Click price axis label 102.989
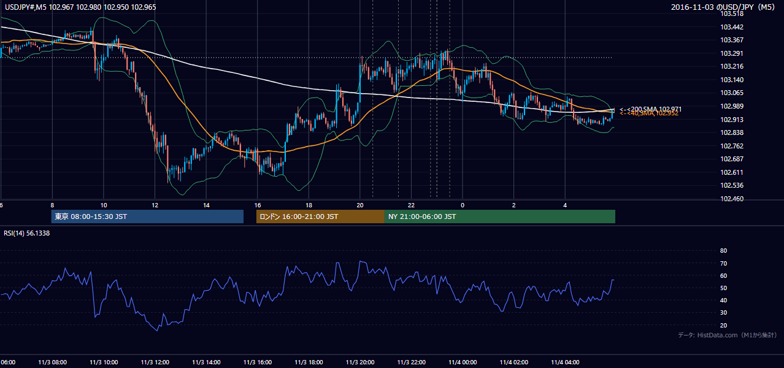 (x=732, y=106)
